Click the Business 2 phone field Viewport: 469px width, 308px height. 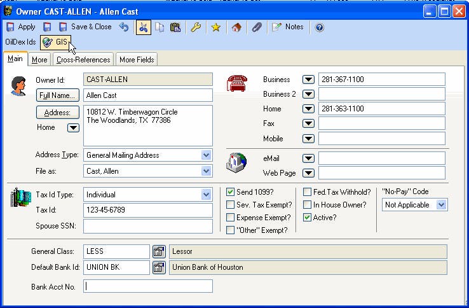click(382, 94)
